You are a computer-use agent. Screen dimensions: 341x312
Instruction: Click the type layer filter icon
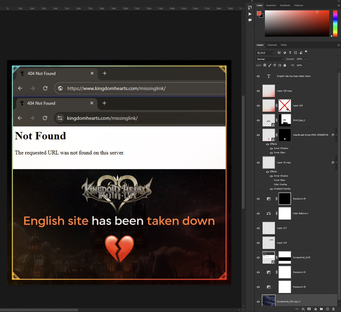(x=290, y=53)
